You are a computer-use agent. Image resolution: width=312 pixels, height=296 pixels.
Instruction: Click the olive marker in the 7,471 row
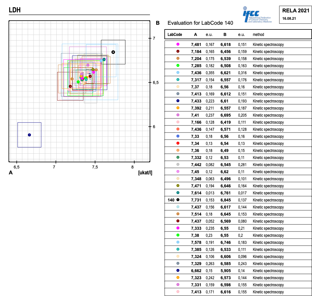click(x=178, y=186)
